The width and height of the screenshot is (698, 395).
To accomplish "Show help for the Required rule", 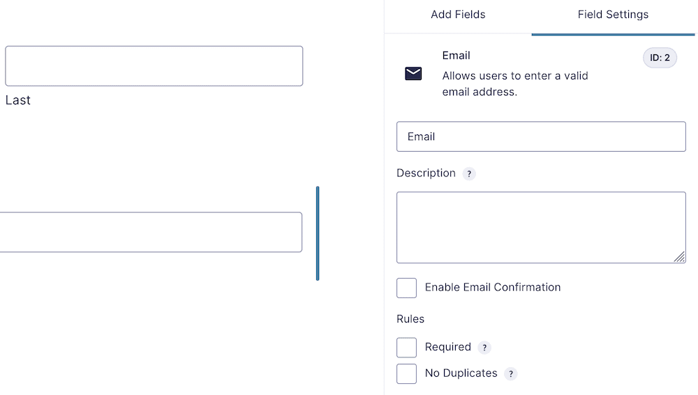I will click(x=484, y=348).
